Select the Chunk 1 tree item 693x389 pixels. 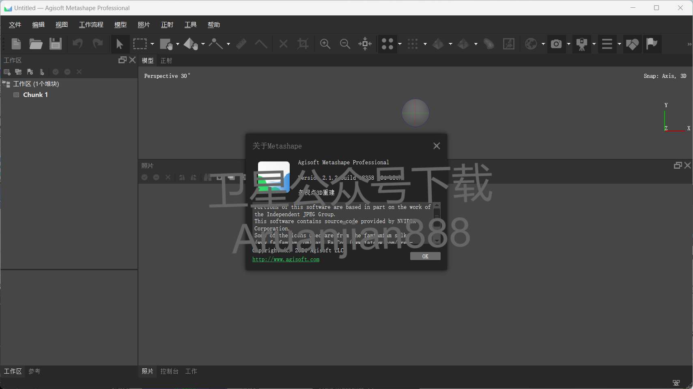[35, 95]
